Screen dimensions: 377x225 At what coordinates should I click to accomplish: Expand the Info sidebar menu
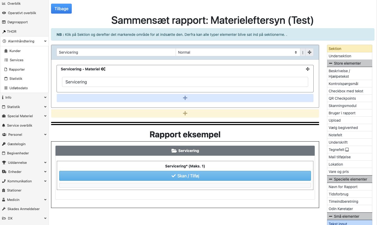click(24, 98)
